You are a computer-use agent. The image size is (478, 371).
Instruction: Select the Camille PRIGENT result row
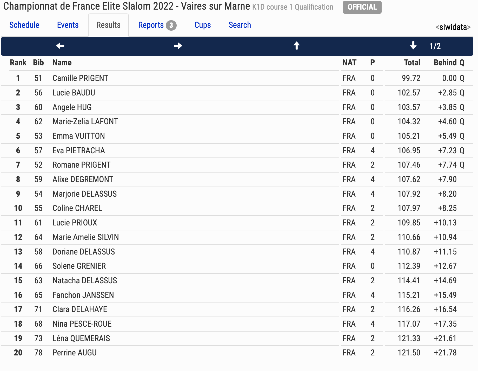point(237,78)
